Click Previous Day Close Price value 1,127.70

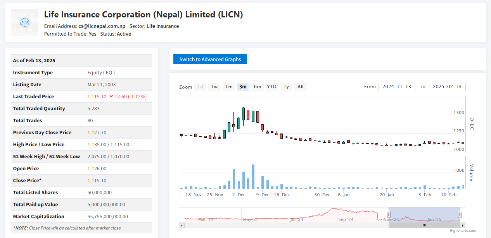click(x=97, y=132)
